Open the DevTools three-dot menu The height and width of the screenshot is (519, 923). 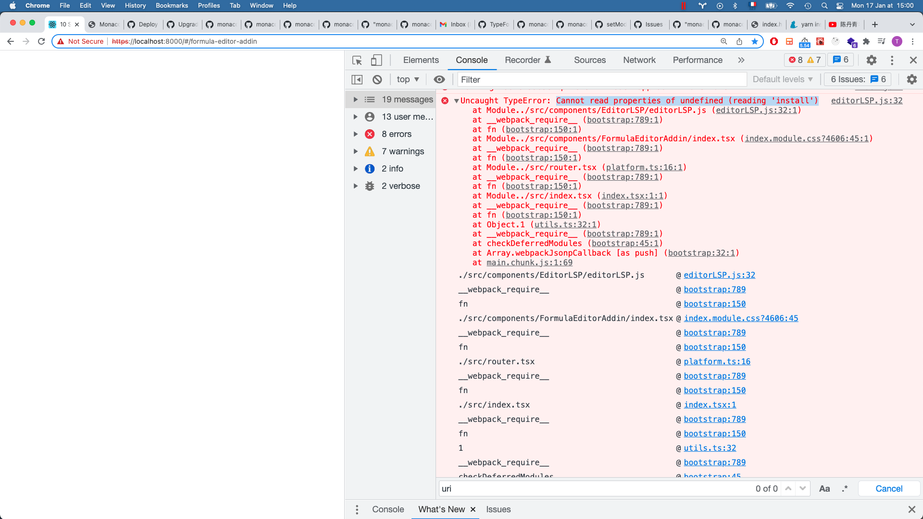point(892,60)
